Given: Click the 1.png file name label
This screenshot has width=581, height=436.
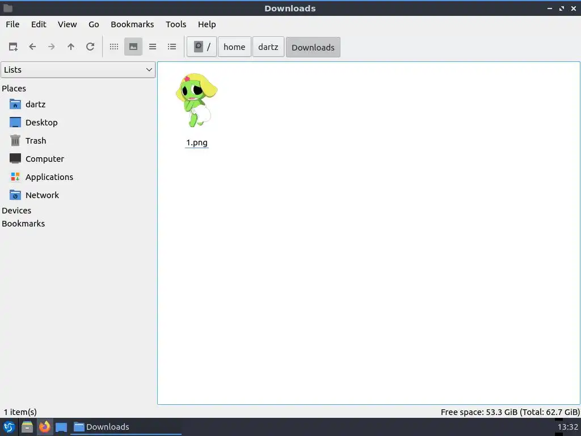Looking at the screenshot, I should point(197,142).
